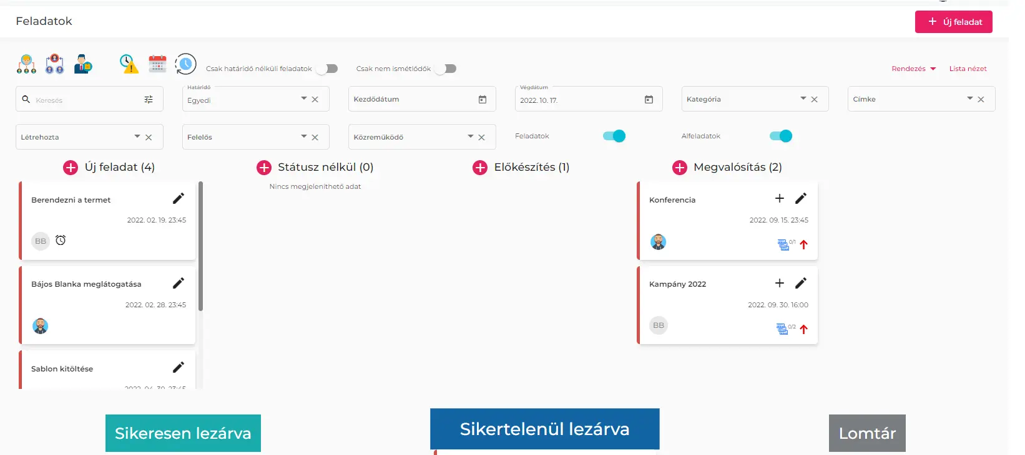
Task: Click the BB avatar on Berendezni a termet
Action: point(41,241)
